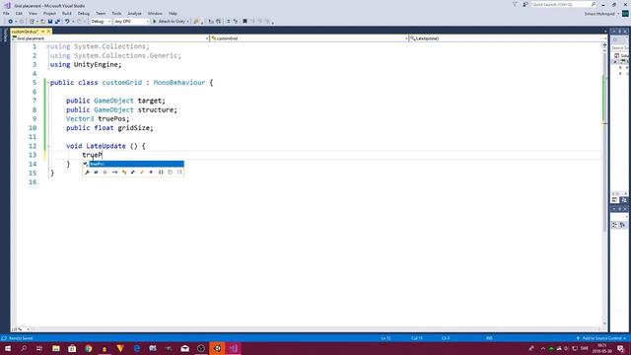Click the Attach to Unity button
This screenshot has height=355, width=631.
point(169,22)
